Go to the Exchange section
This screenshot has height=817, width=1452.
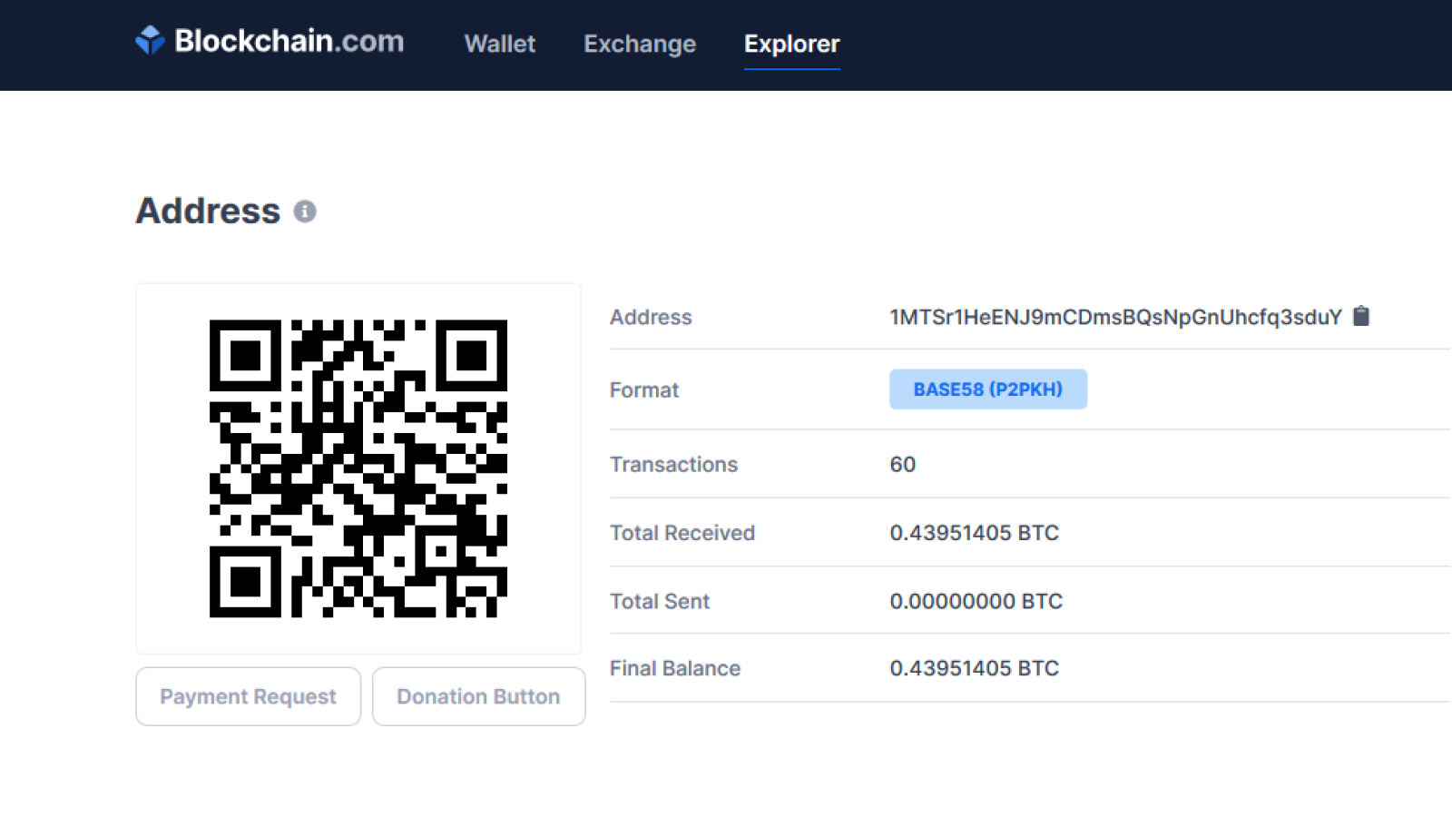pyautogui.click(x=640, y=44)
